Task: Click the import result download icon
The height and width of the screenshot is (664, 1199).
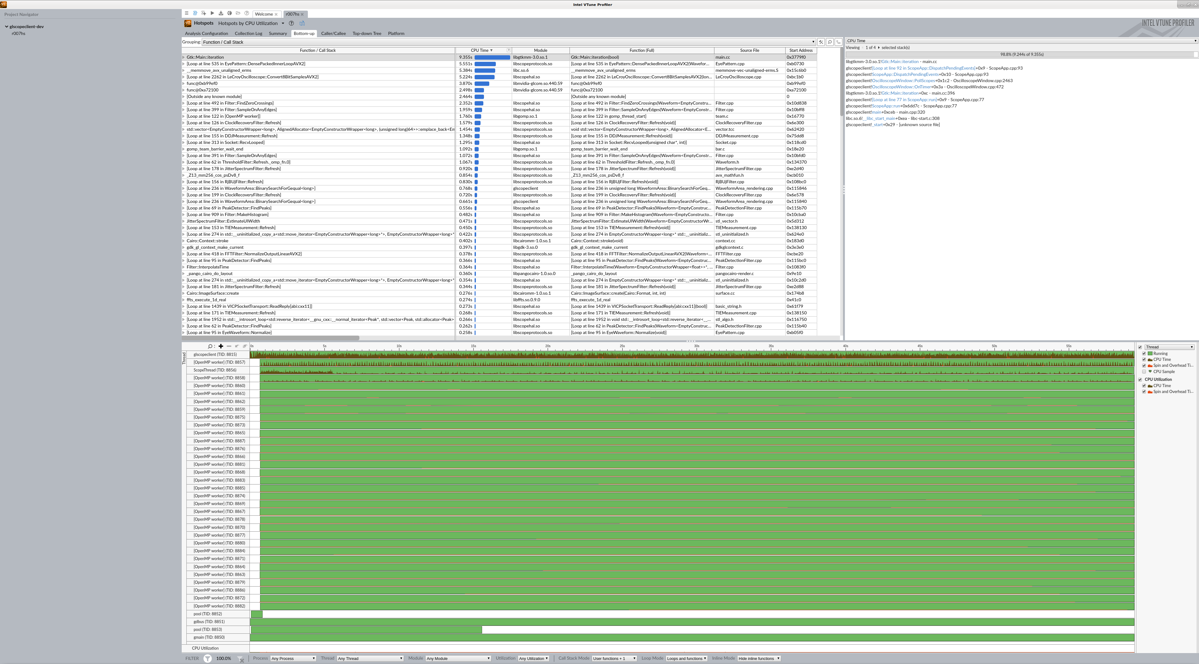Action: pyautogui.click(x=221, y=13)
